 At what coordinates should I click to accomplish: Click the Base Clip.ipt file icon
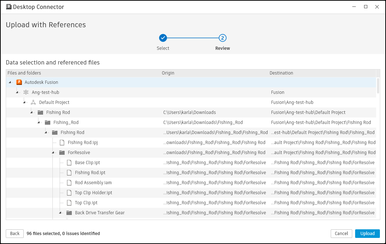[x=69, y=162]
